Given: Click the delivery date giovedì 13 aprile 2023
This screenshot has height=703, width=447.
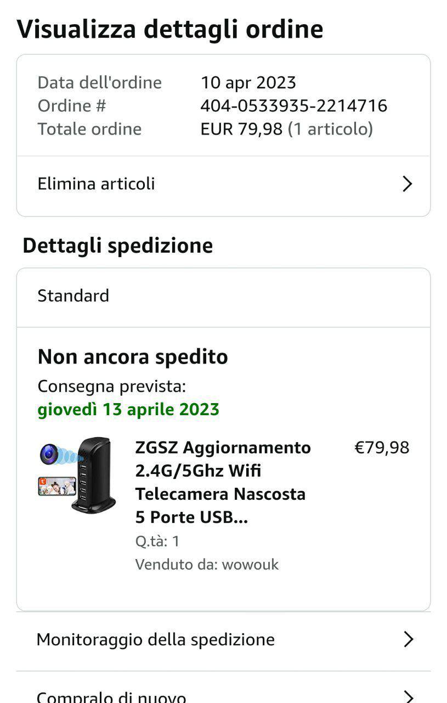Looking at the screenshot, I should (x=128, y=410).
